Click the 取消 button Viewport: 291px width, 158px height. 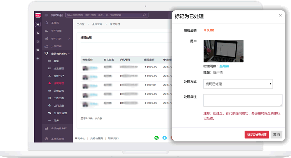pos(277,134)
